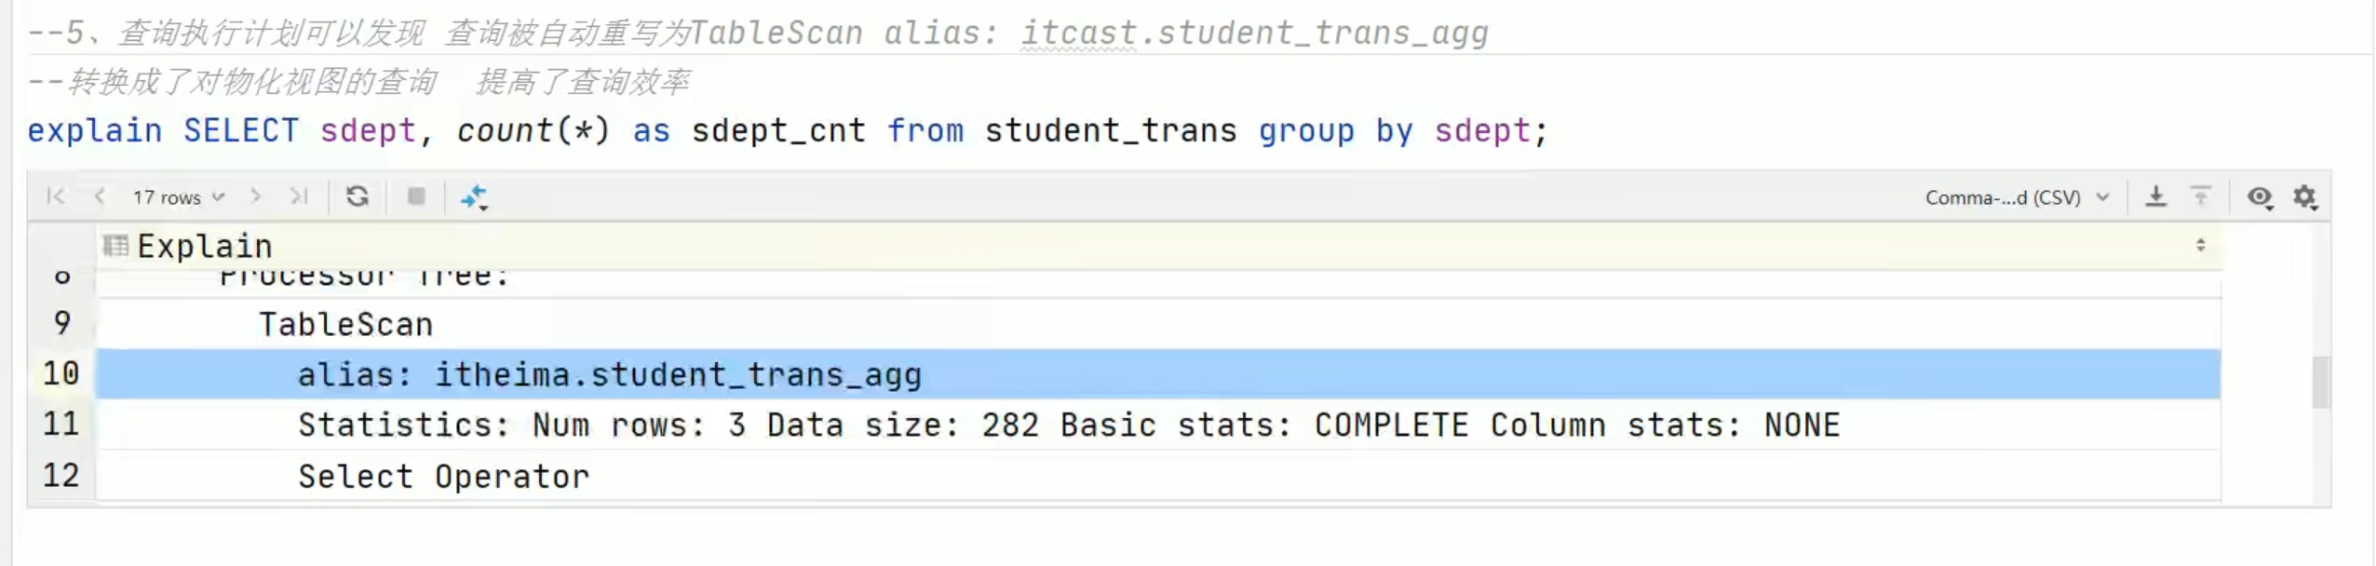Jump to last page of results
The width and height of the screenshot is (2376, 566).
tap(299, 196)
